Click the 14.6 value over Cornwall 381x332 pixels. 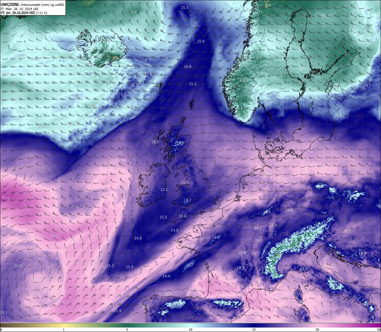(182, 216)
